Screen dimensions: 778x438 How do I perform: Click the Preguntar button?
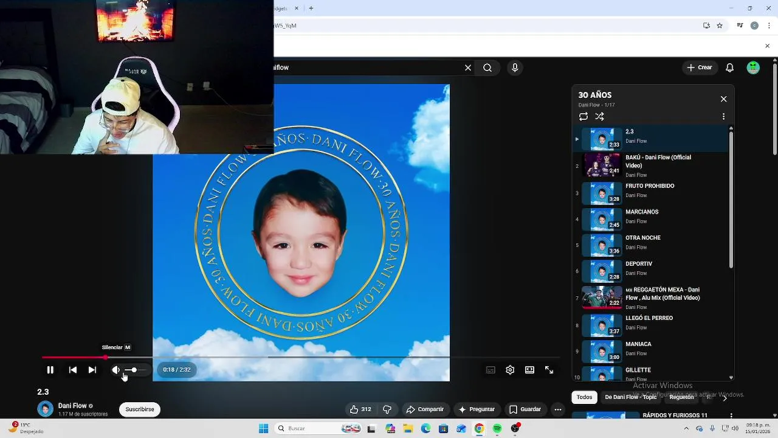pyautogui.click(x=477, y=409)
